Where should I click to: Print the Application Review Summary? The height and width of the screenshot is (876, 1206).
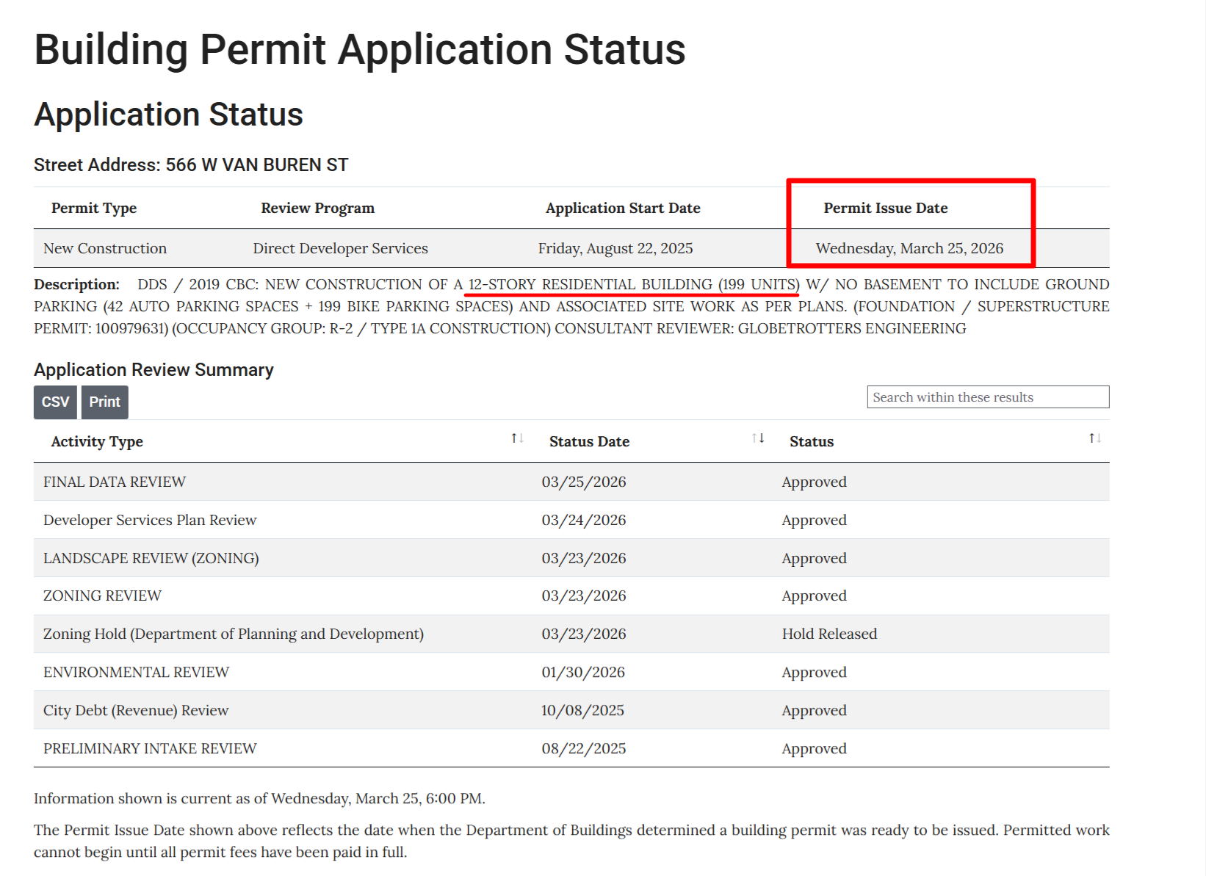pyautogui.click(x=104, y=402)
